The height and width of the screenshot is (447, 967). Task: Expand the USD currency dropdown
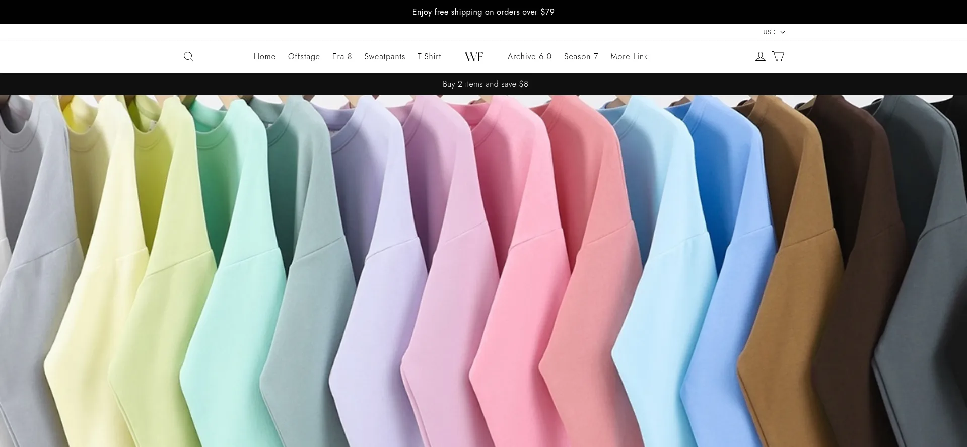[773, 32]
